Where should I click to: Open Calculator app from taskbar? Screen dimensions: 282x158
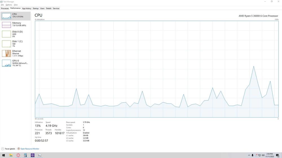coord(25,155)
